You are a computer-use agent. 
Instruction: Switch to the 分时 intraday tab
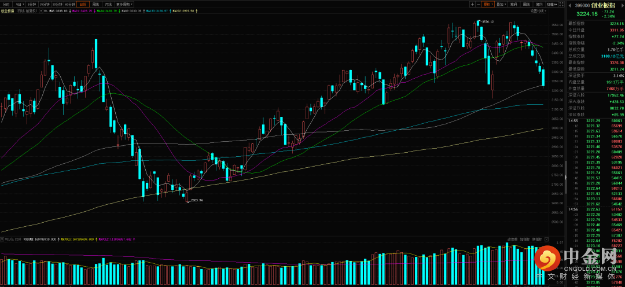pyautogui.click(x=6, y=5)
